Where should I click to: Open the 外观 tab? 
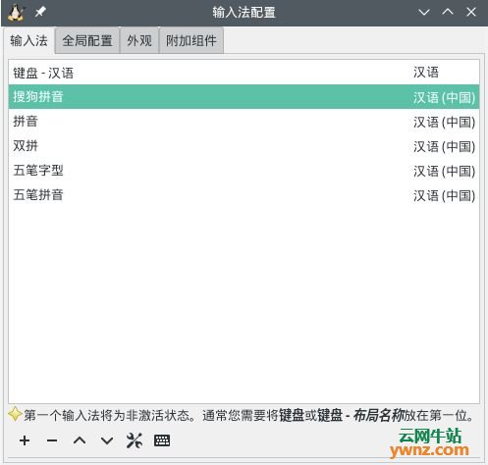tap(139, 41)
